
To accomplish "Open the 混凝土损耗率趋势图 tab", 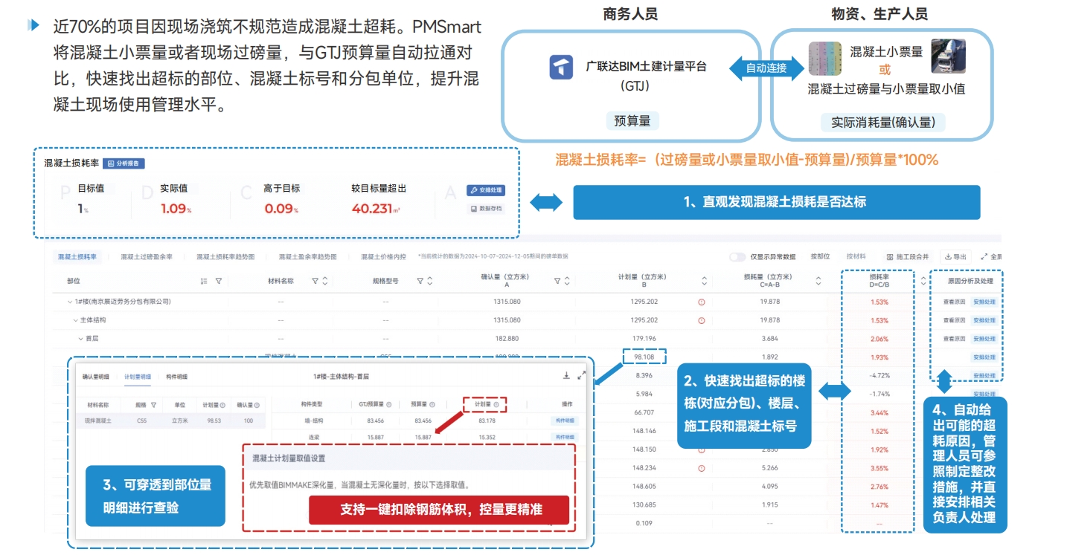I will tap(225, 257).
